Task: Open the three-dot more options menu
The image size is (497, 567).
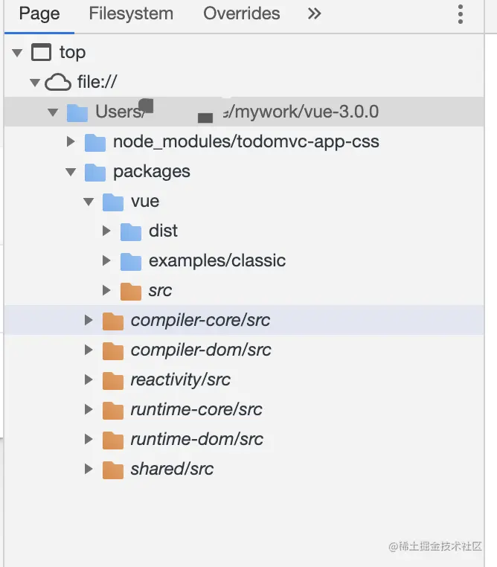Action: 460,14
